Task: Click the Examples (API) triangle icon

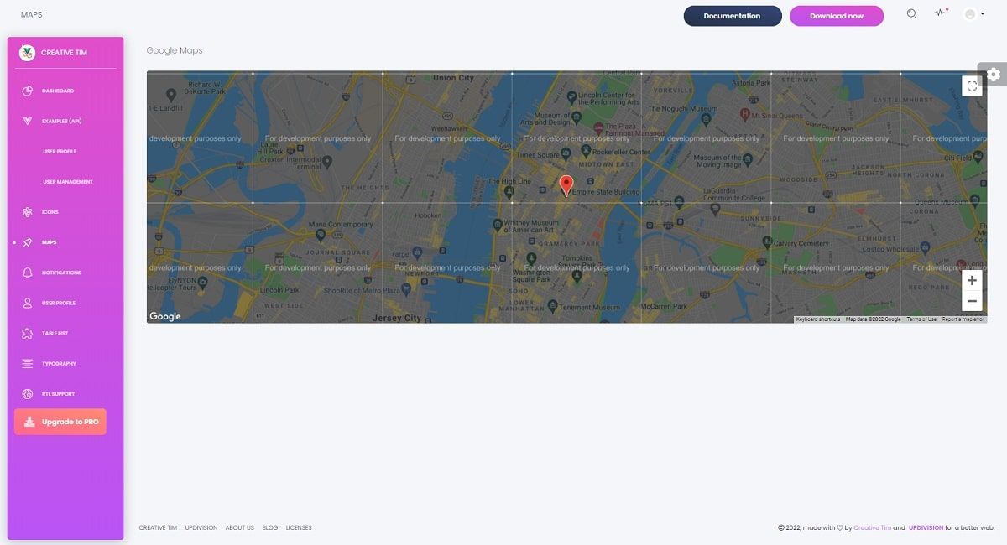Action: coord(27,121)
